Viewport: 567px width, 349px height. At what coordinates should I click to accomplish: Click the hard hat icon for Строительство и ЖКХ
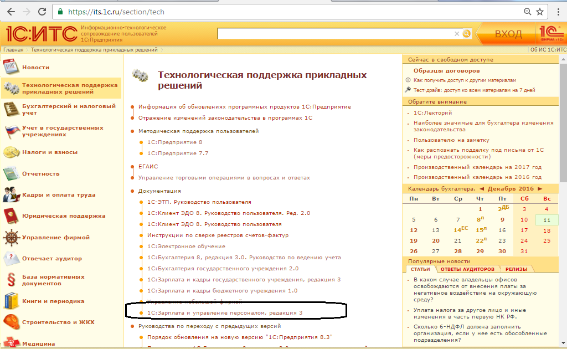point(11,322)
